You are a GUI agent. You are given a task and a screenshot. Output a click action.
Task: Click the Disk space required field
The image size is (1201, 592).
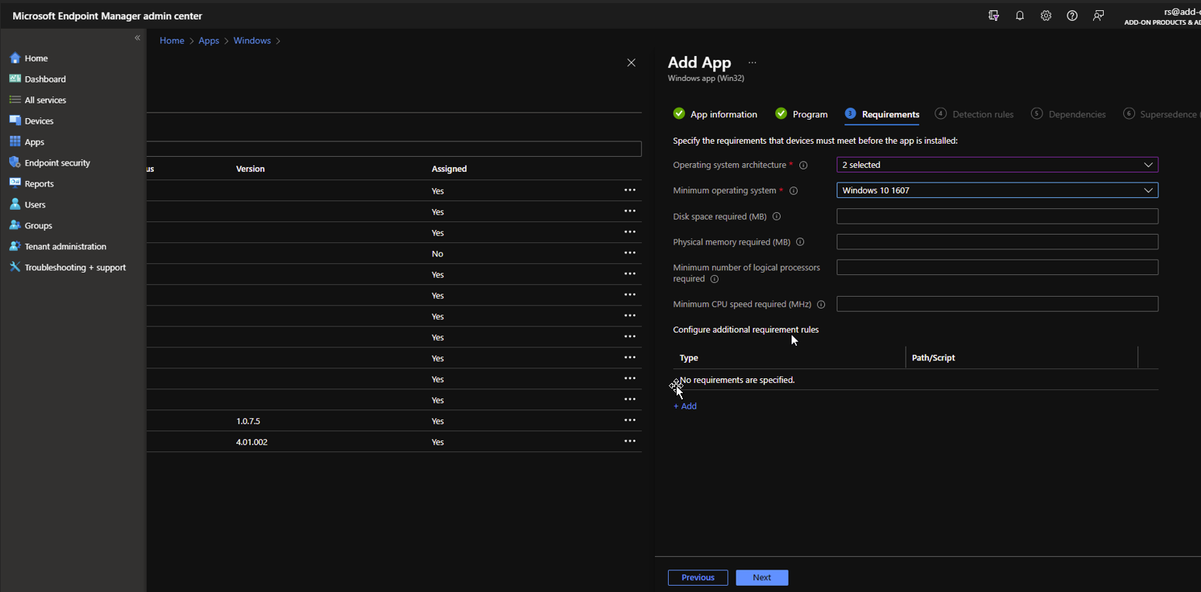pos(997,216)
